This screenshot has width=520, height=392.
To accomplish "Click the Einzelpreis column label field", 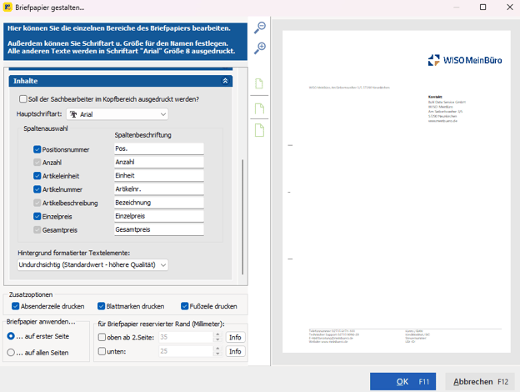I will tap(158, 216).
